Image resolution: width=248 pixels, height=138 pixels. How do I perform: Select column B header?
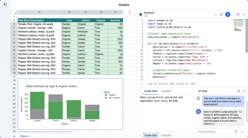69,12
